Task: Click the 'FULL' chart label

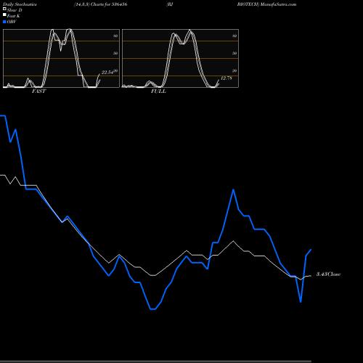Action: pyautogui.click(x=158, y=91)
